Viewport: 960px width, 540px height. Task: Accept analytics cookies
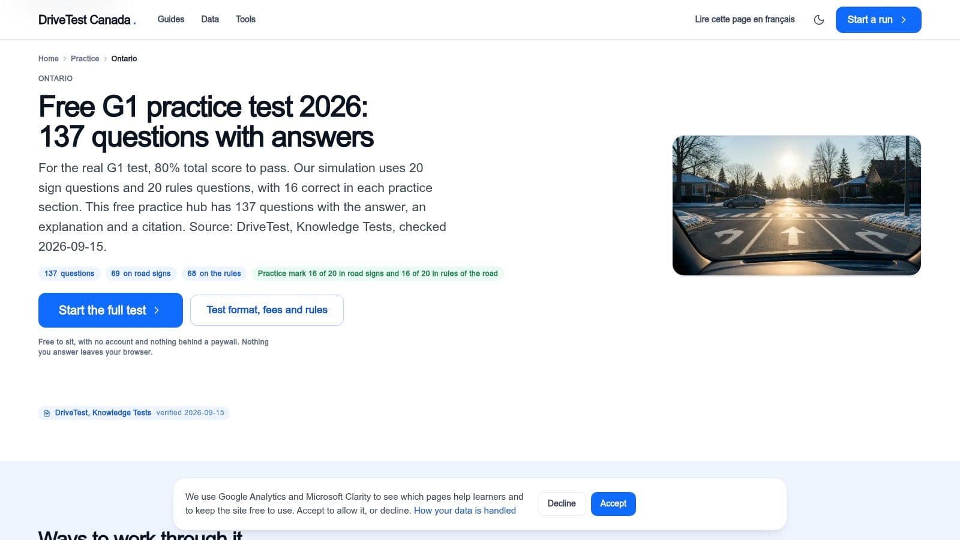click(613, 504)
